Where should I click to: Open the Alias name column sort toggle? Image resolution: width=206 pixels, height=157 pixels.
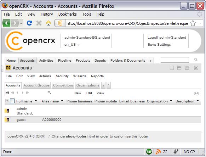pos(62,101)
